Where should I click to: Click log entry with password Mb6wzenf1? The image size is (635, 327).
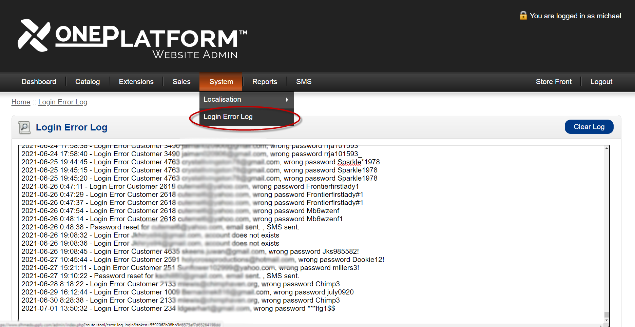(182, 219)
